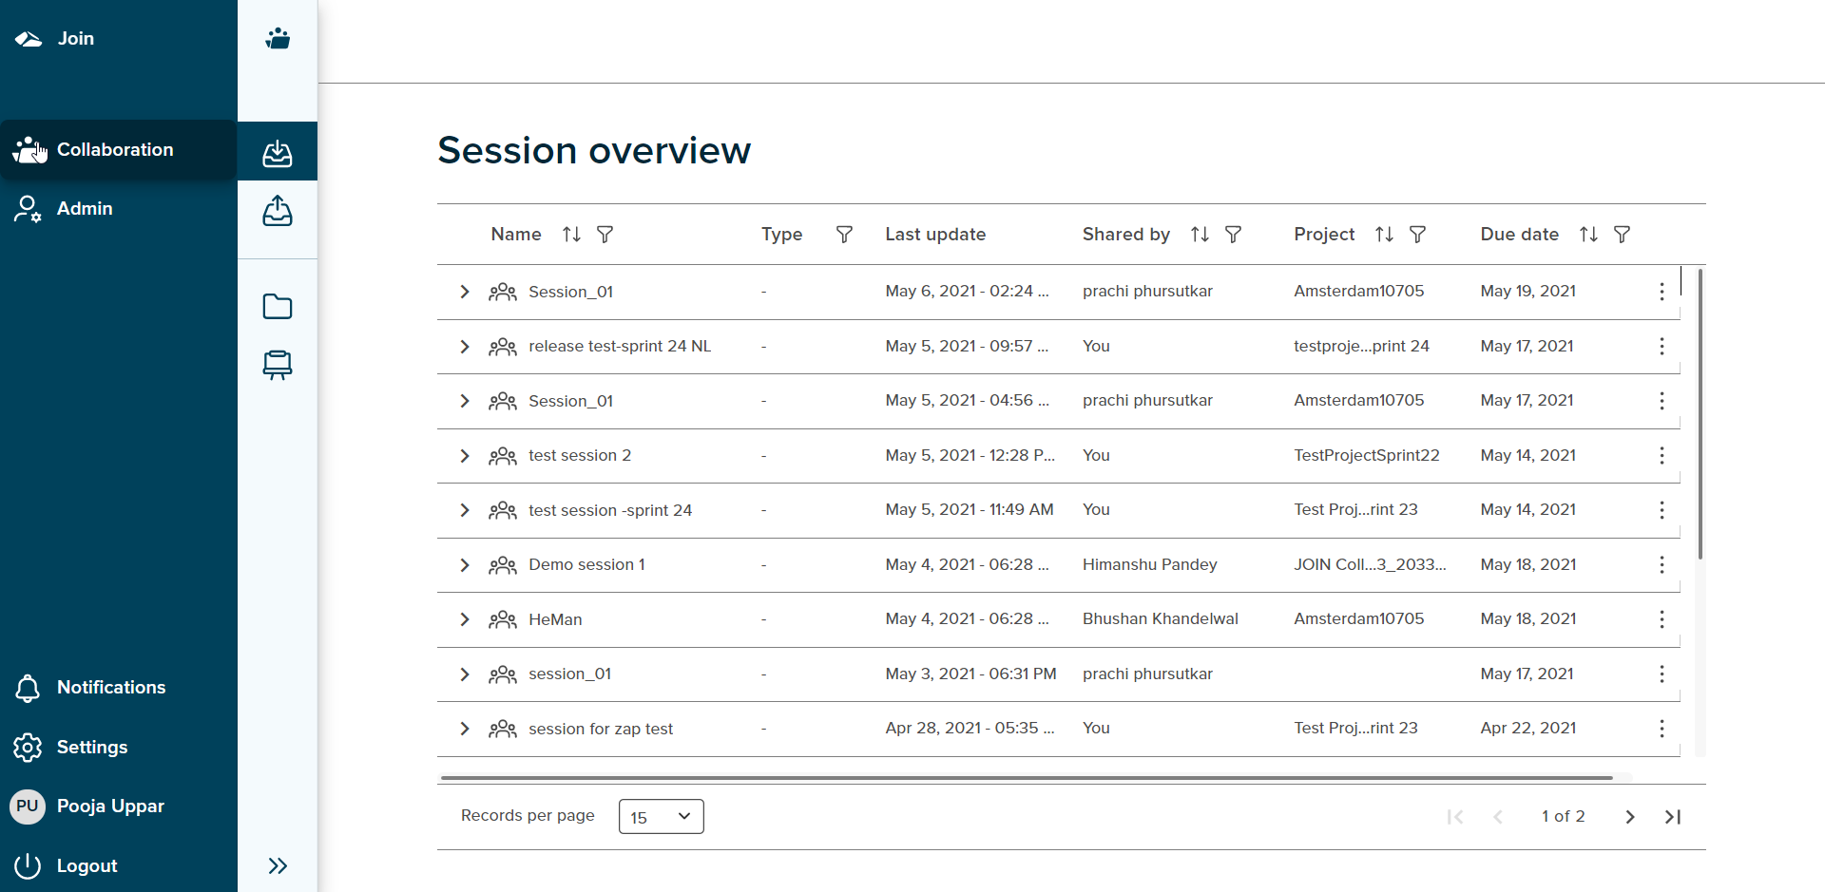Open options menu for test session 2
The height and width of the screenshot is (892, 1825).
1661,456
